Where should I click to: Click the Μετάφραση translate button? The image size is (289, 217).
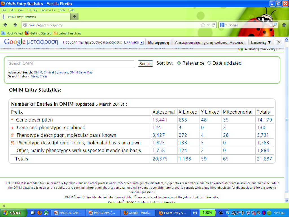click(159, 42)
